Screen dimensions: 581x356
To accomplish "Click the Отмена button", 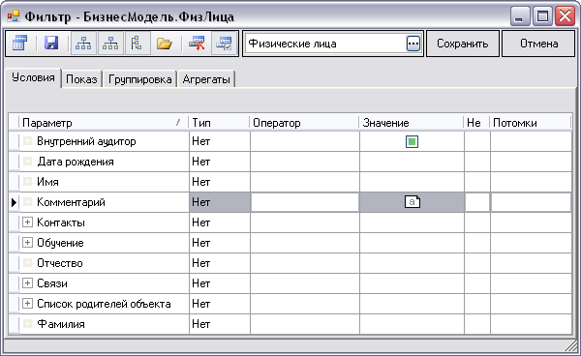I will 538,44.
